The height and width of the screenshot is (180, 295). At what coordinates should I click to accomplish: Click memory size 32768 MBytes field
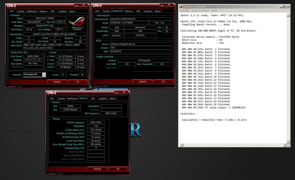[70, 110]
